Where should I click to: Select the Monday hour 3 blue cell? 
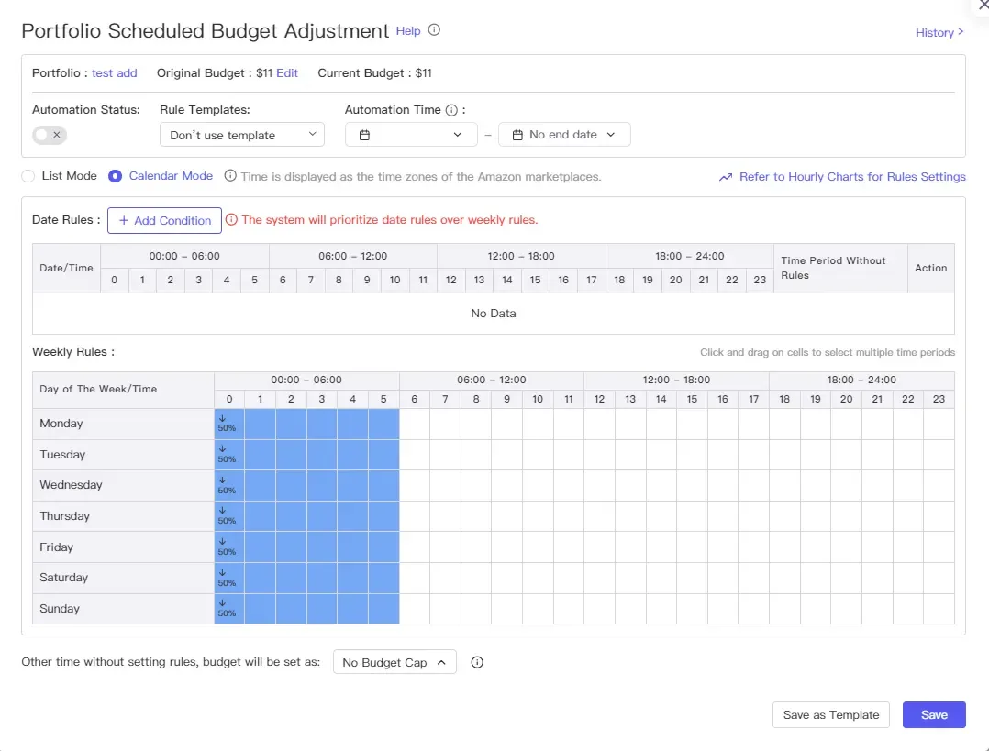point(322,424)
